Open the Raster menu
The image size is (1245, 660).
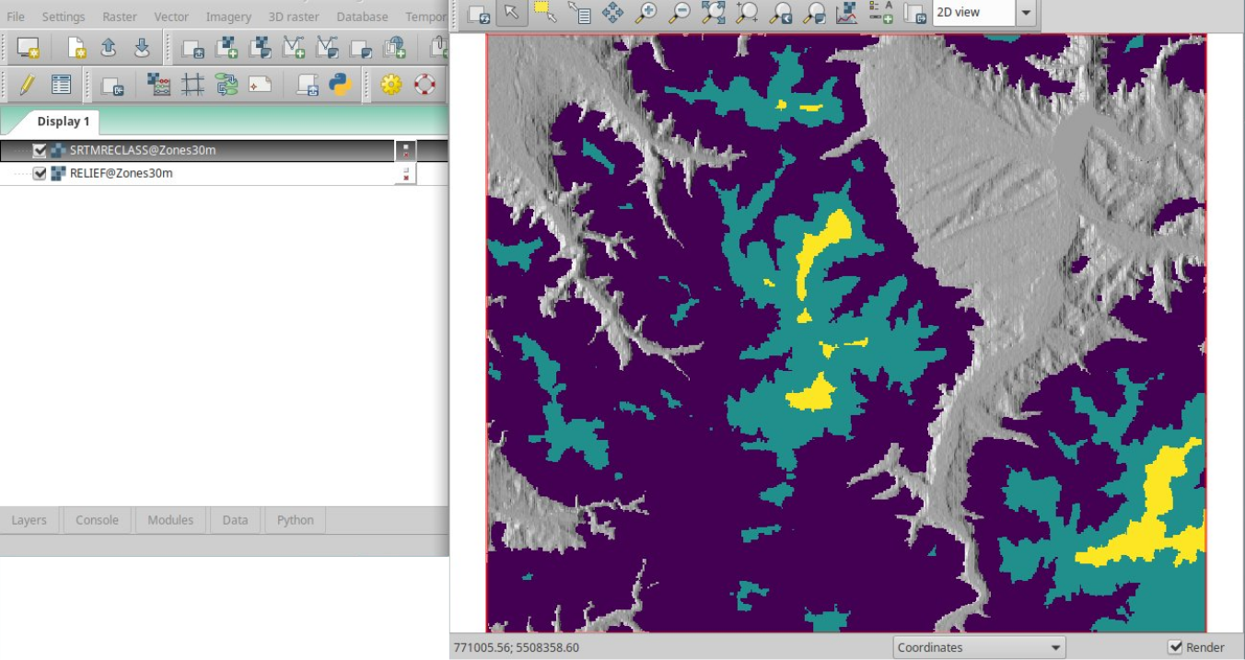pyautogui.click(x=120, y=17)
